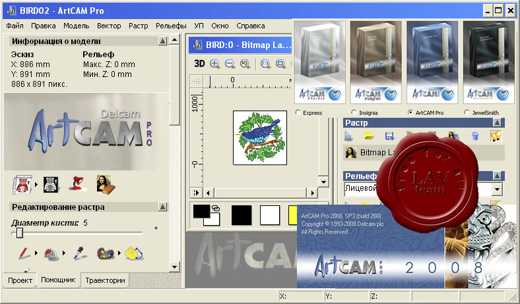Expand the arrow beside the pencil tool
Image resolution: width=520 pixels, height=304 pixels.
36,253
